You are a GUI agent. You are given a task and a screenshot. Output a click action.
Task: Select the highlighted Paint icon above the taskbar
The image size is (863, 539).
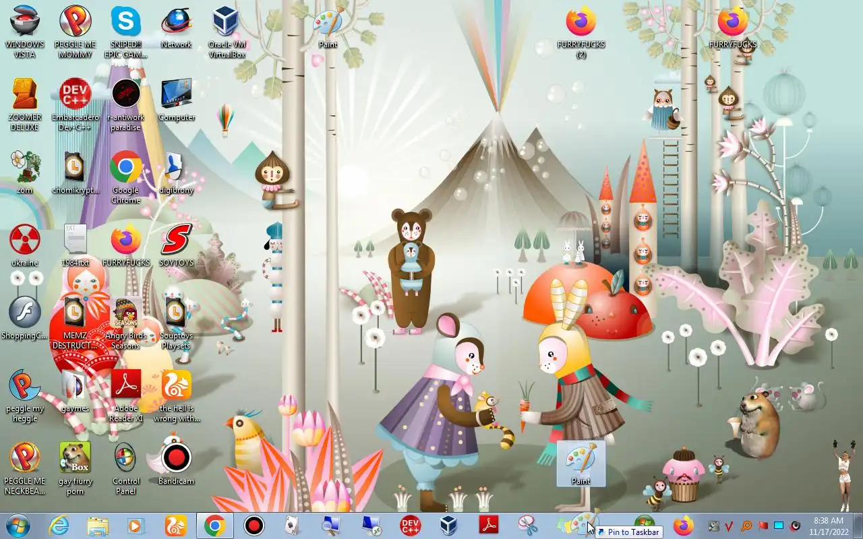pyautogui.click(x=581, y=464)
